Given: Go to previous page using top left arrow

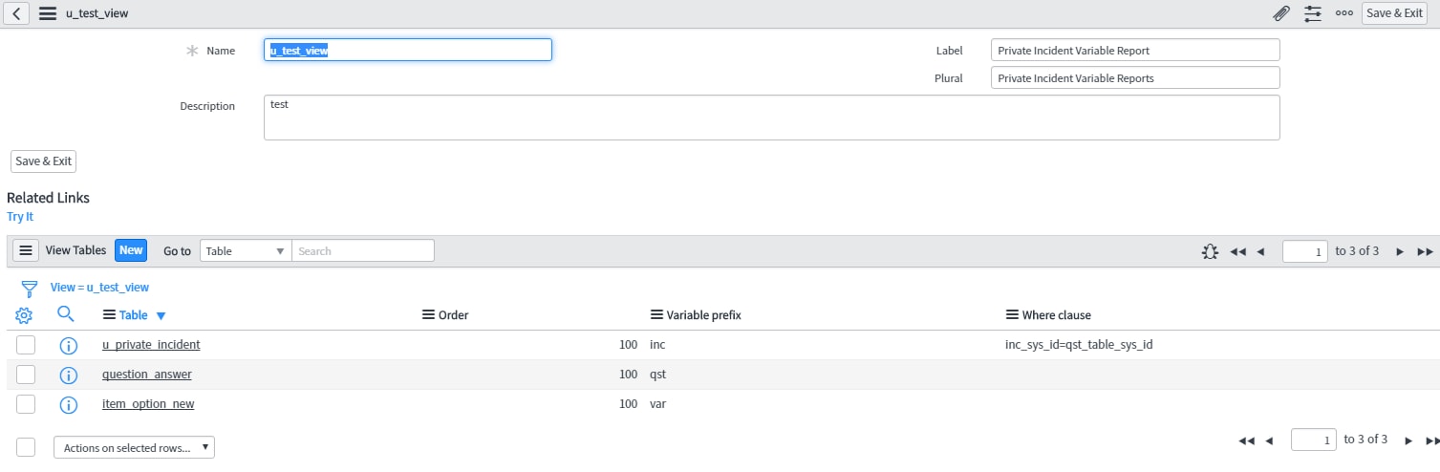Looking at the screenshot, I should (1260, 251).
